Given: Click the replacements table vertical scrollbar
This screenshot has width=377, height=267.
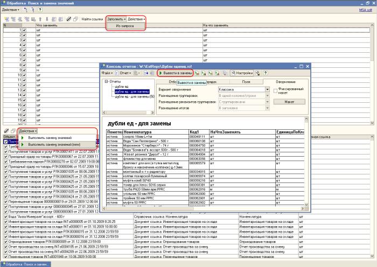Looking at the screenshot, I should 372,74.
